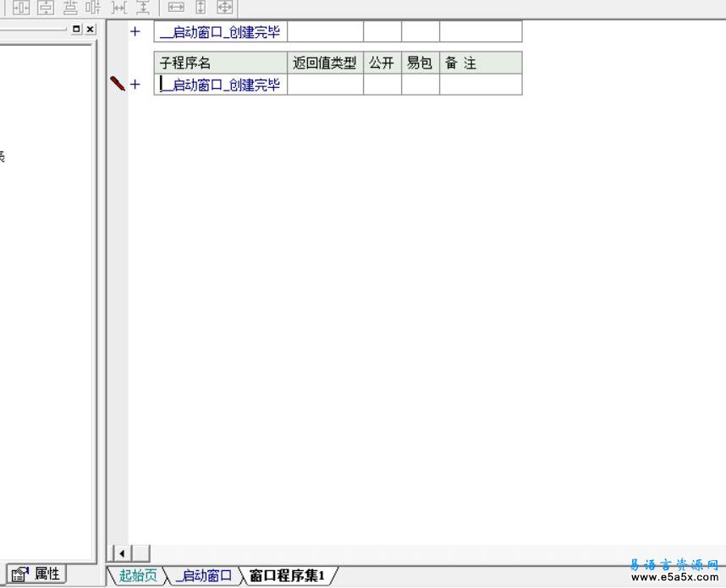Click the vertical gap adjust icon
Screen dimensions: 726x588
pyautogui.click(x=143, y=7)
